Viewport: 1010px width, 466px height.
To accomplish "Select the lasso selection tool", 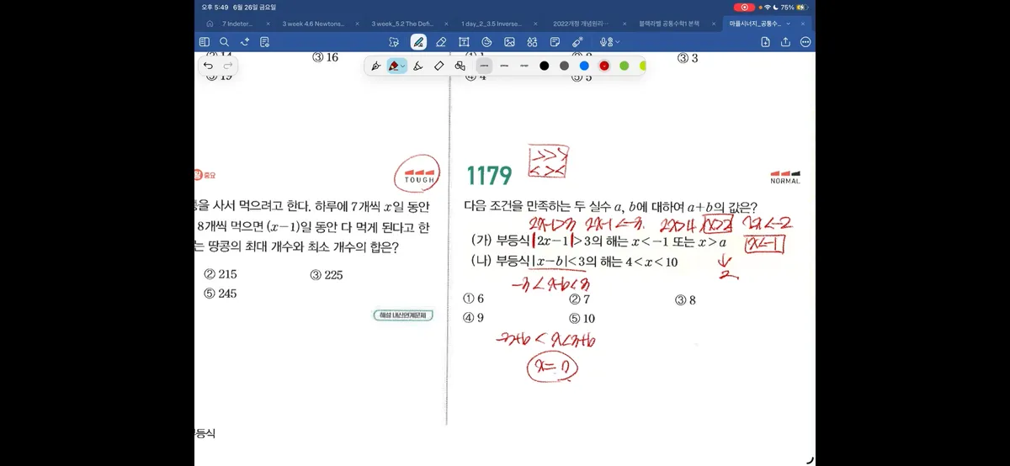I will click(393, 41).
